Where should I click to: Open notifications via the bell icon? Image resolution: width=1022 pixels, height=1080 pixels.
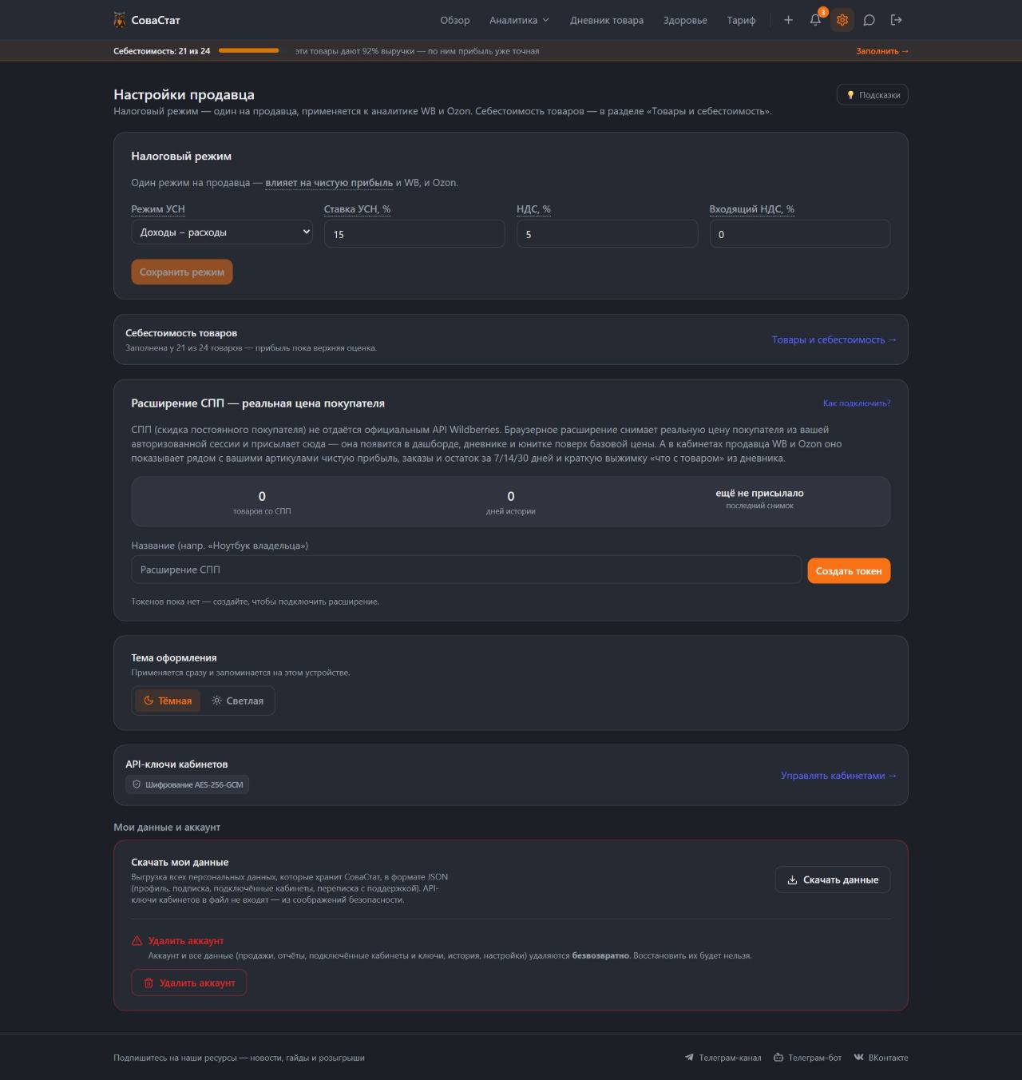point(815,20)
